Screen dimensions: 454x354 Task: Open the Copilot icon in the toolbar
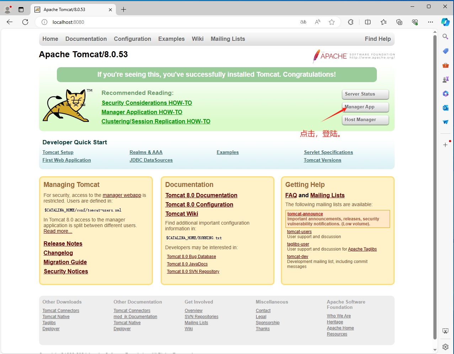point(445,22)
